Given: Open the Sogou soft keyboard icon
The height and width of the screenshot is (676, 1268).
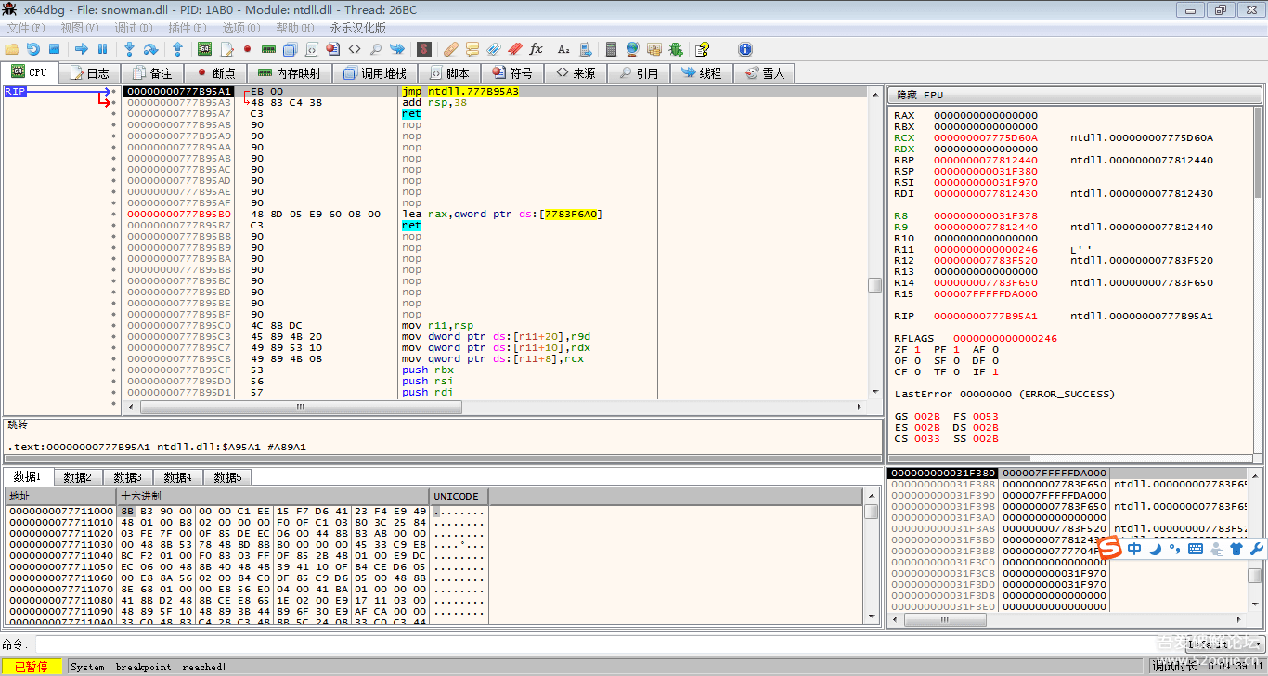Looking at the screenshot, I should (1195, 550).
